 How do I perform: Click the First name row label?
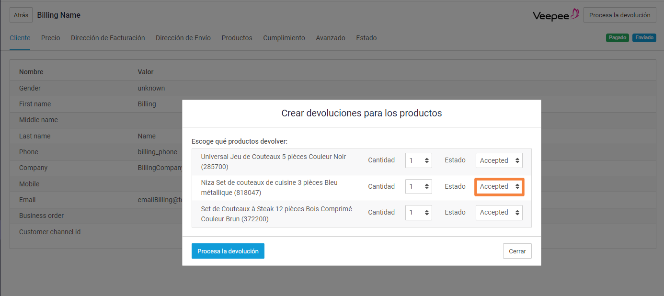click(35, 104)
